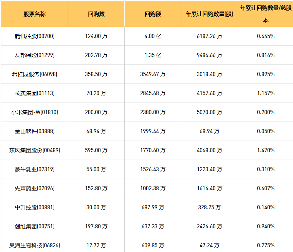Click the 0.310% ratio cell
The image size is (293, 252).
pos(265,169)
